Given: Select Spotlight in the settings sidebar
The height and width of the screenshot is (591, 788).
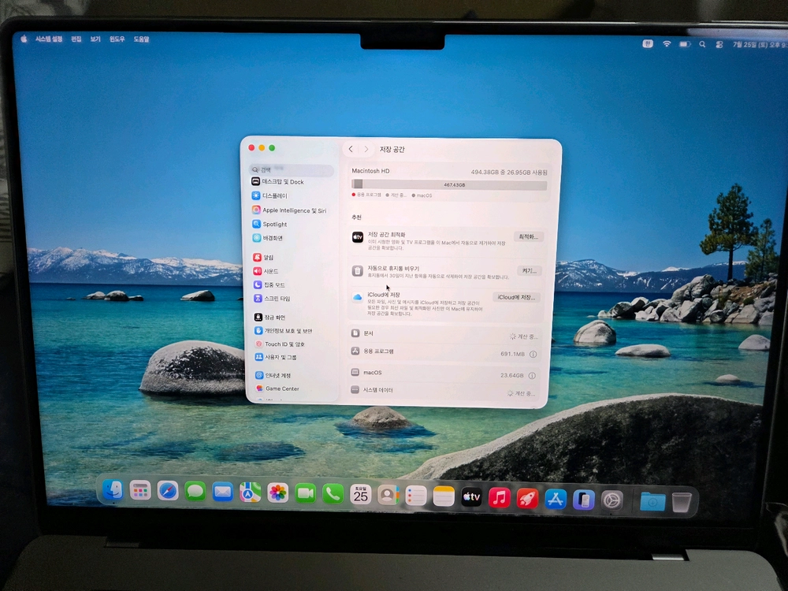Looking at the screenshot, I should pos(269,224).
